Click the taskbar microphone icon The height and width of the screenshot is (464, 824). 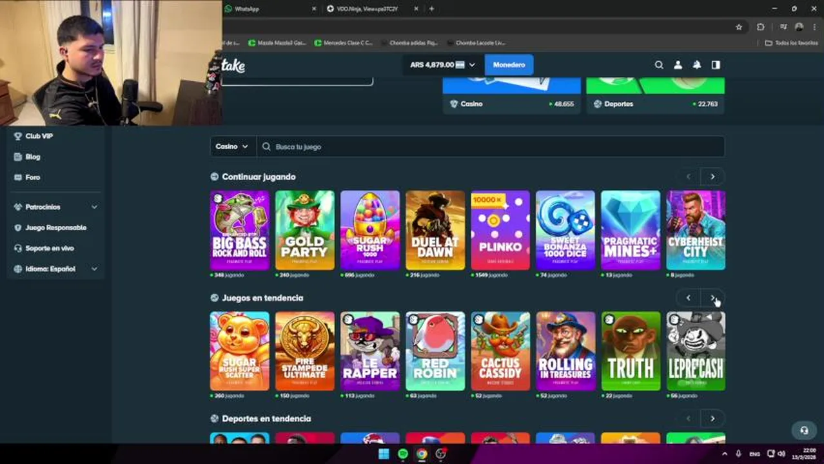click(738, 454)
